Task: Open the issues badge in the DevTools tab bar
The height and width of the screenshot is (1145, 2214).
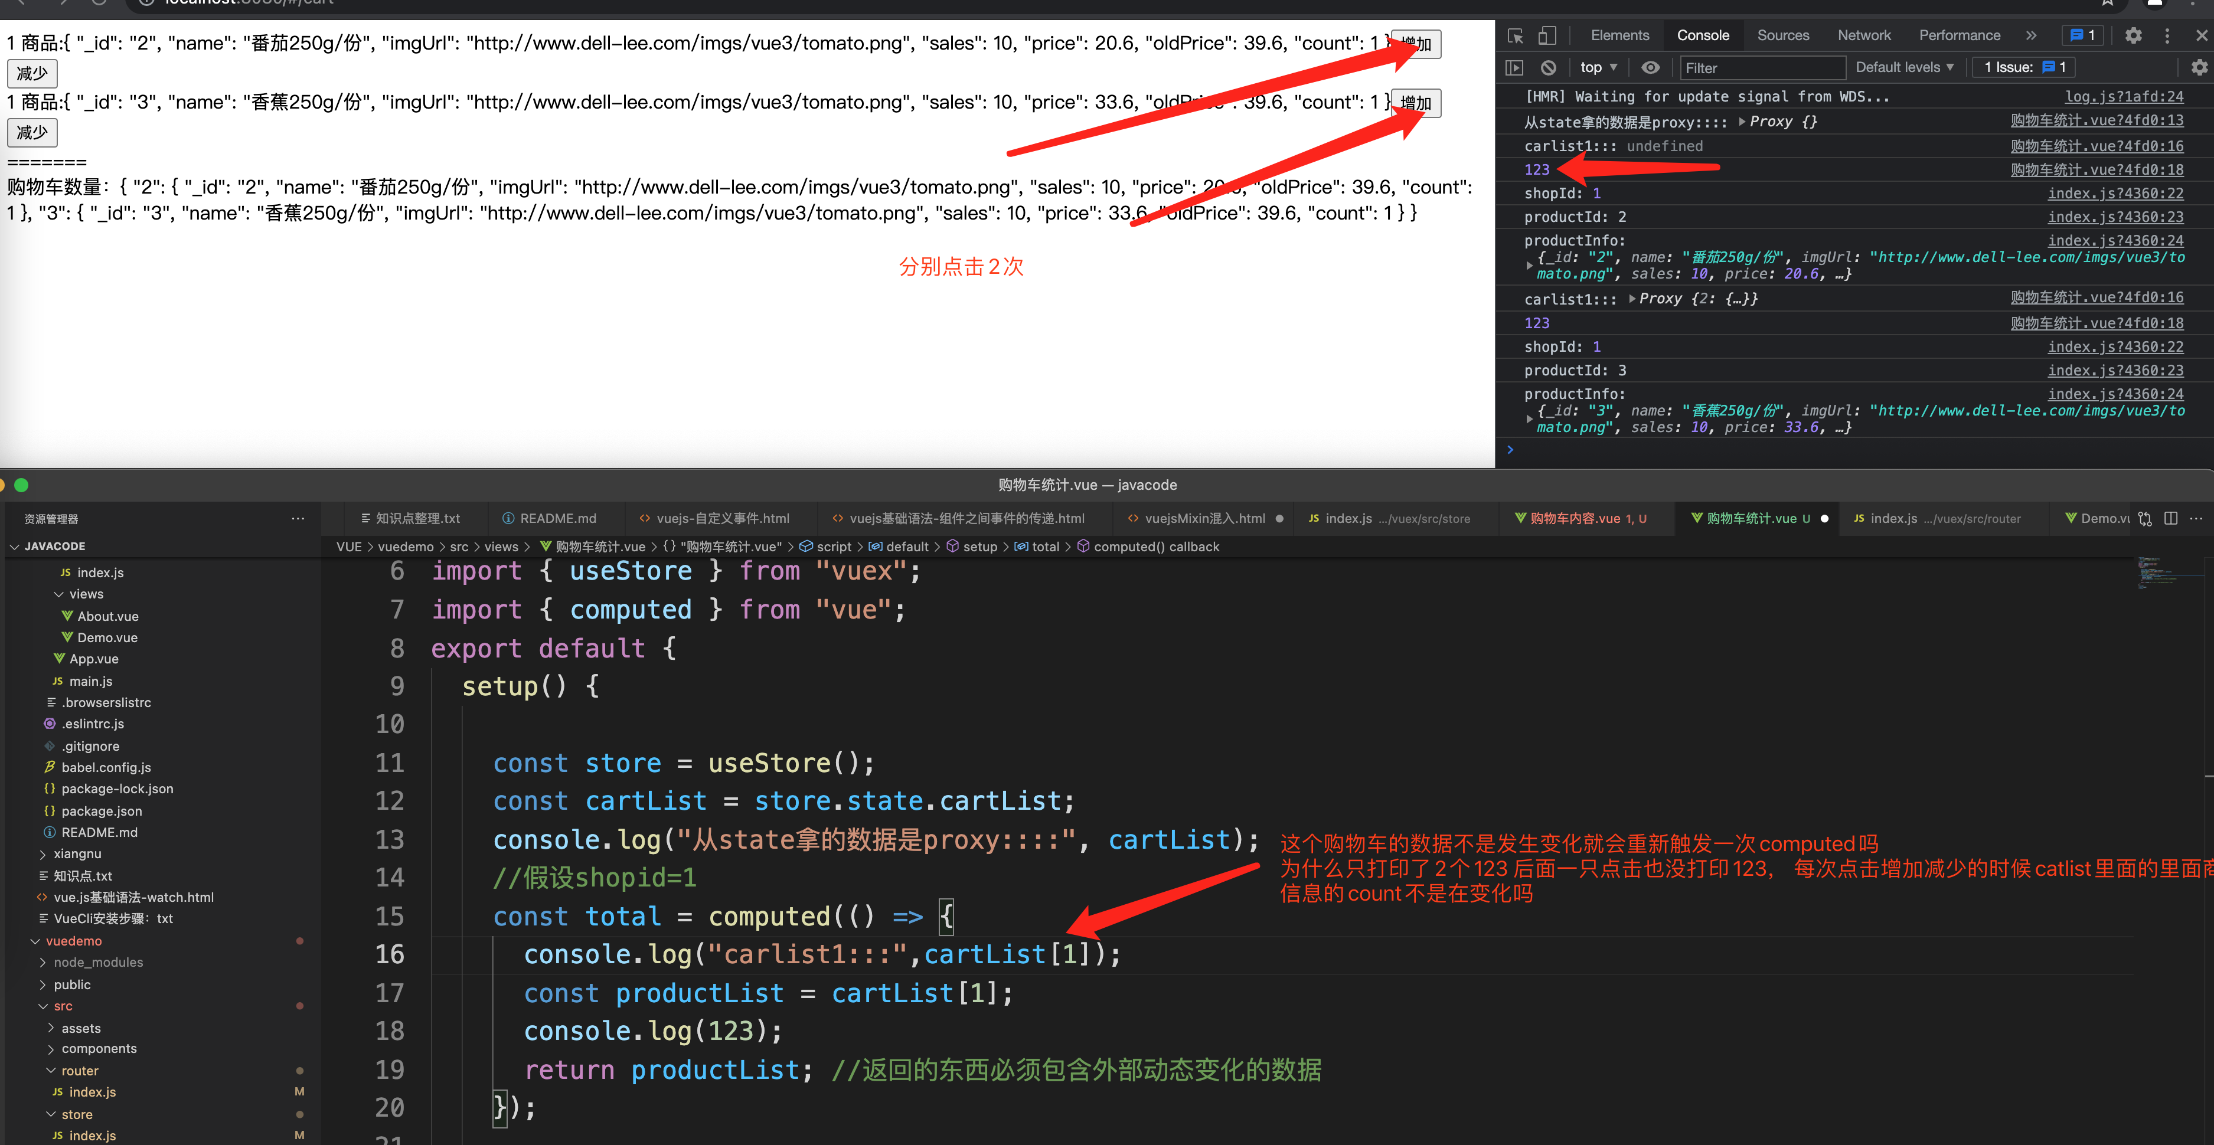Action: click(2082, 35)
